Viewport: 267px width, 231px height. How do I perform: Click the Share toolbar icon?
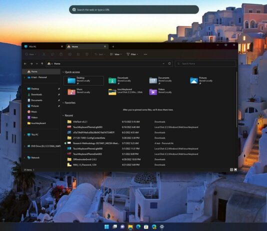pos(78,54)
